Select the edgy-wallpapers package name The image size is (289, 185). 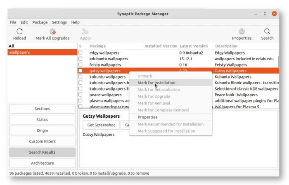tap(104, 53)
